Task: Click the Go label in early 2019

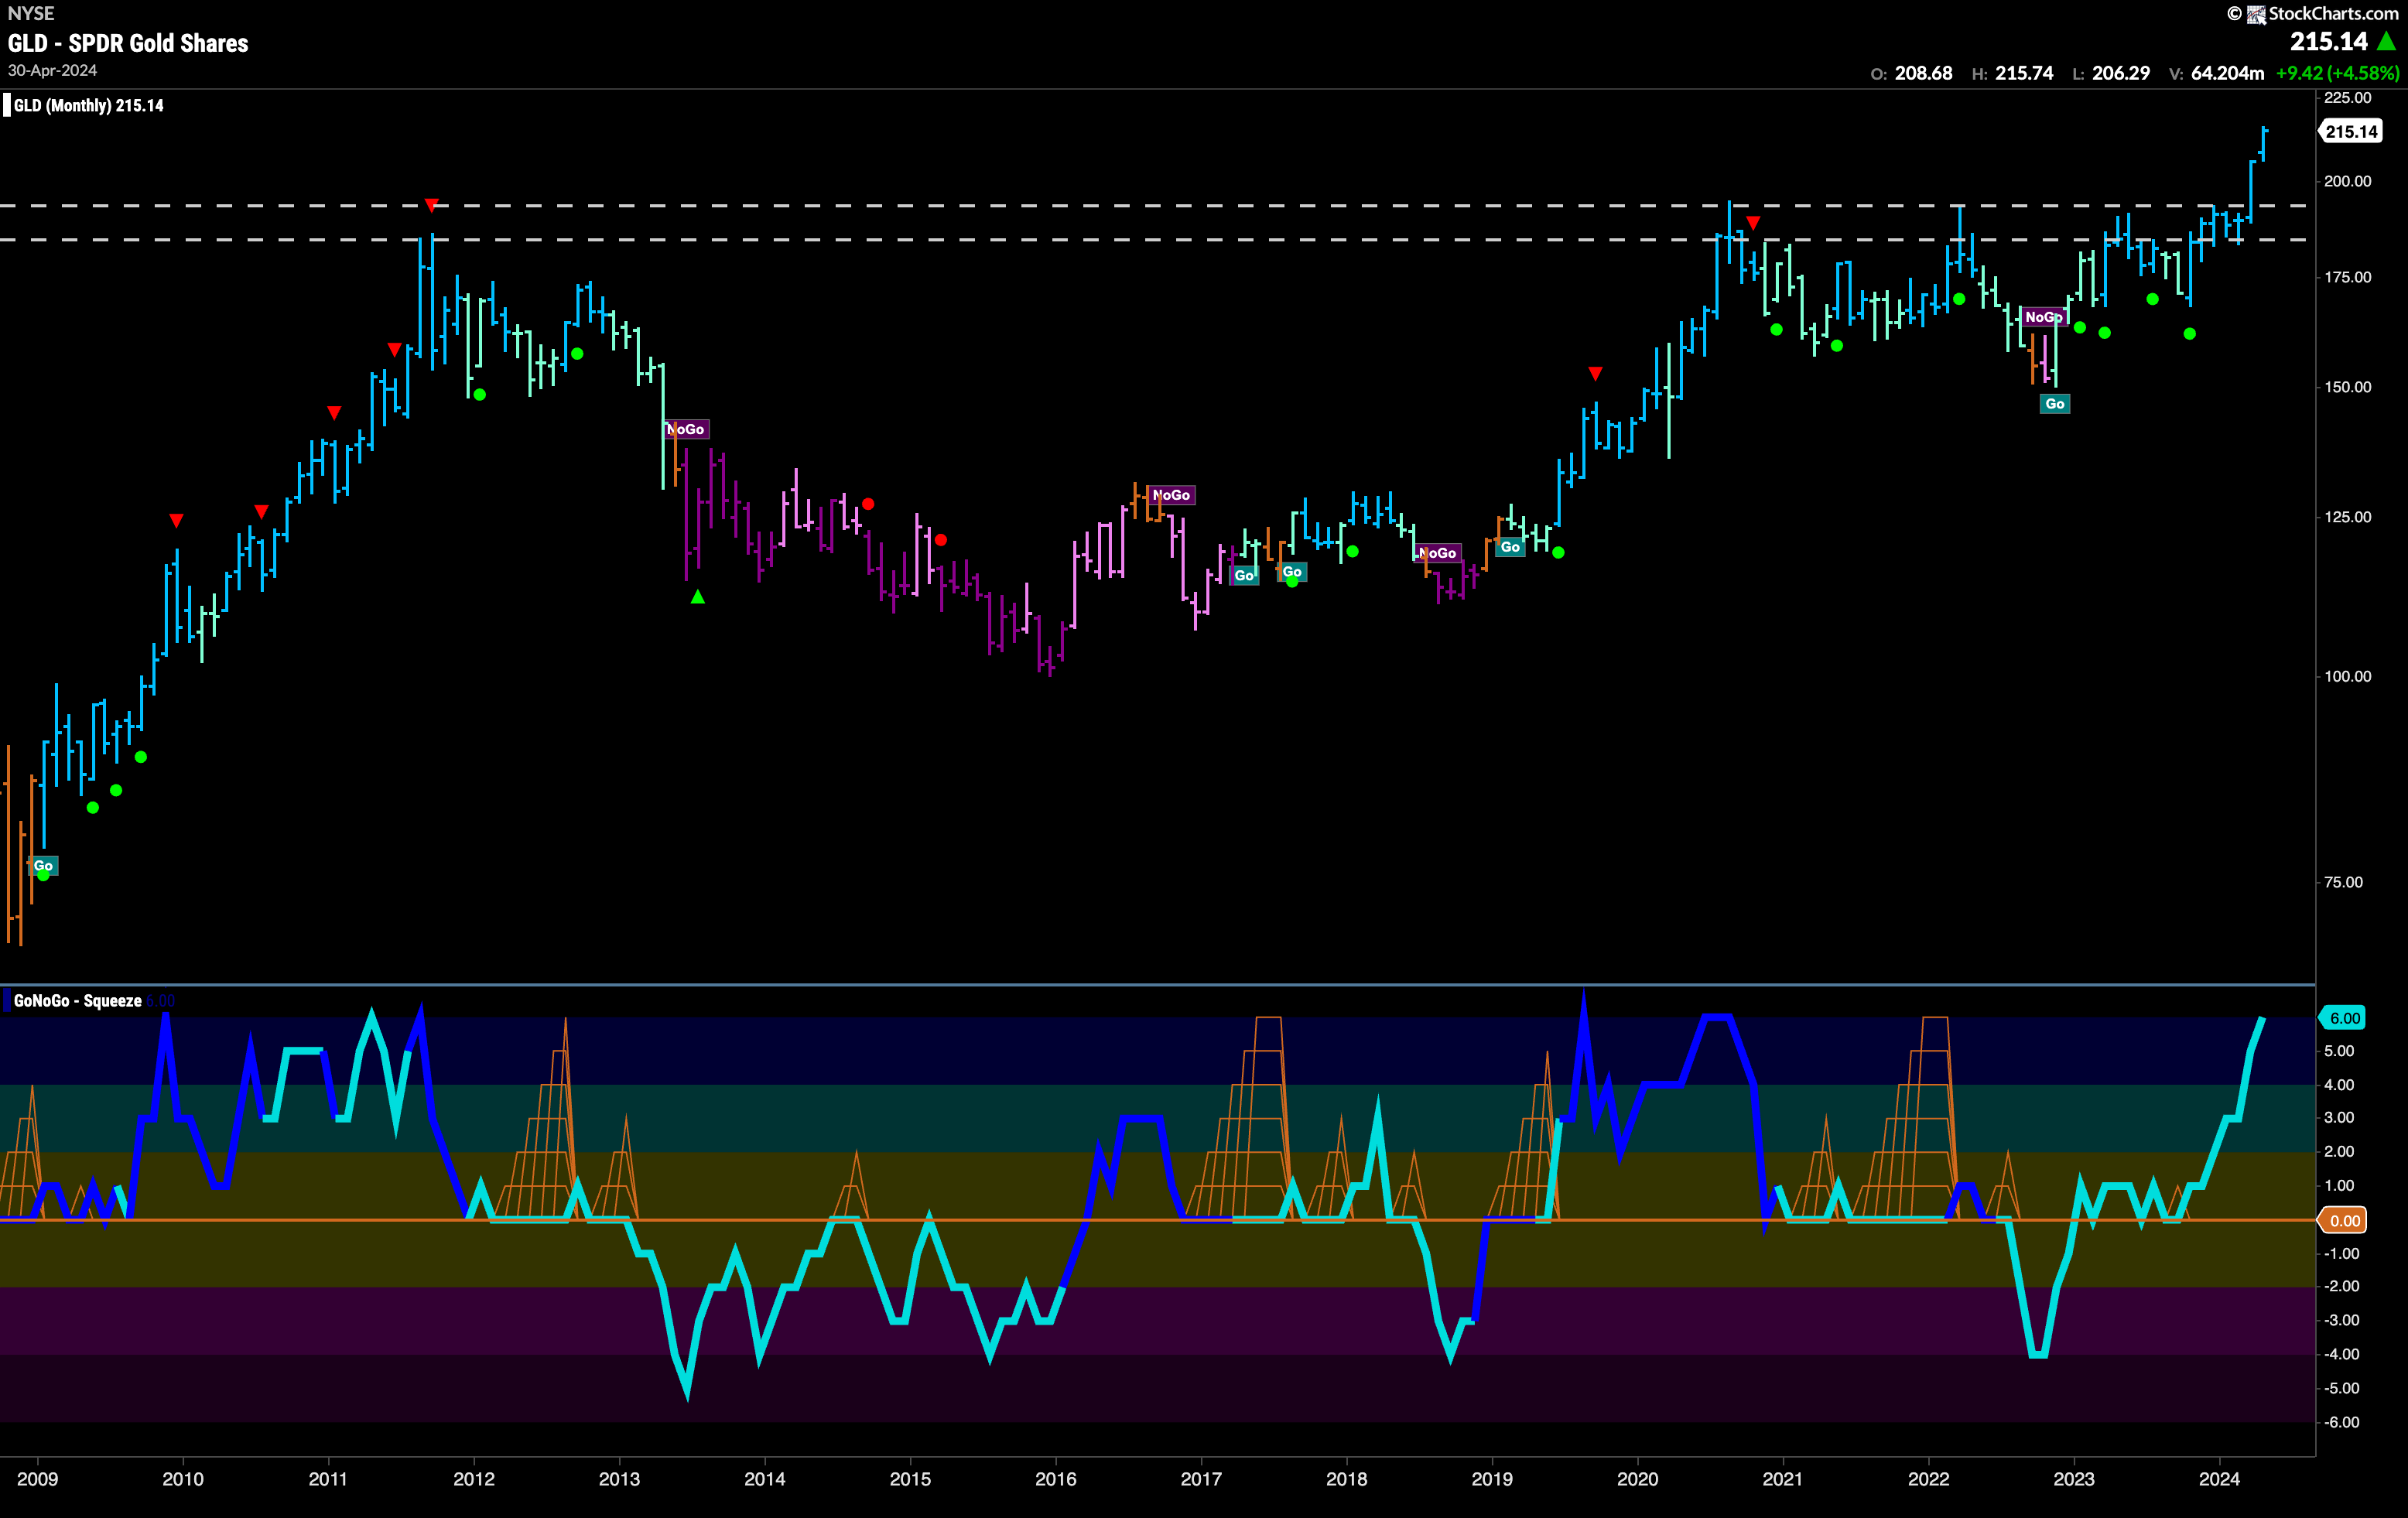Action: [1510, 547]
